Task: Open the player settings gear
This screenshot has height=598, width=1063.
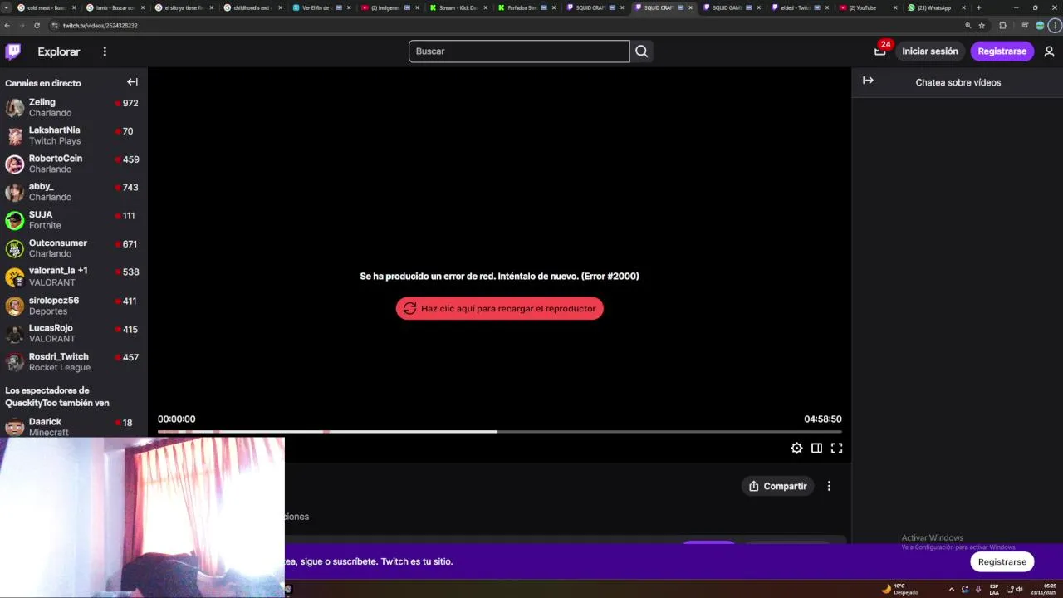Action: click(796, 448)
